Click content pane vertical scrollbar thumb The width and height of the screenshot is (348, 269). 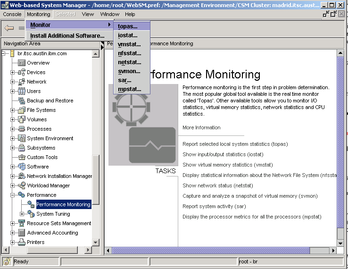coord(340,142)
